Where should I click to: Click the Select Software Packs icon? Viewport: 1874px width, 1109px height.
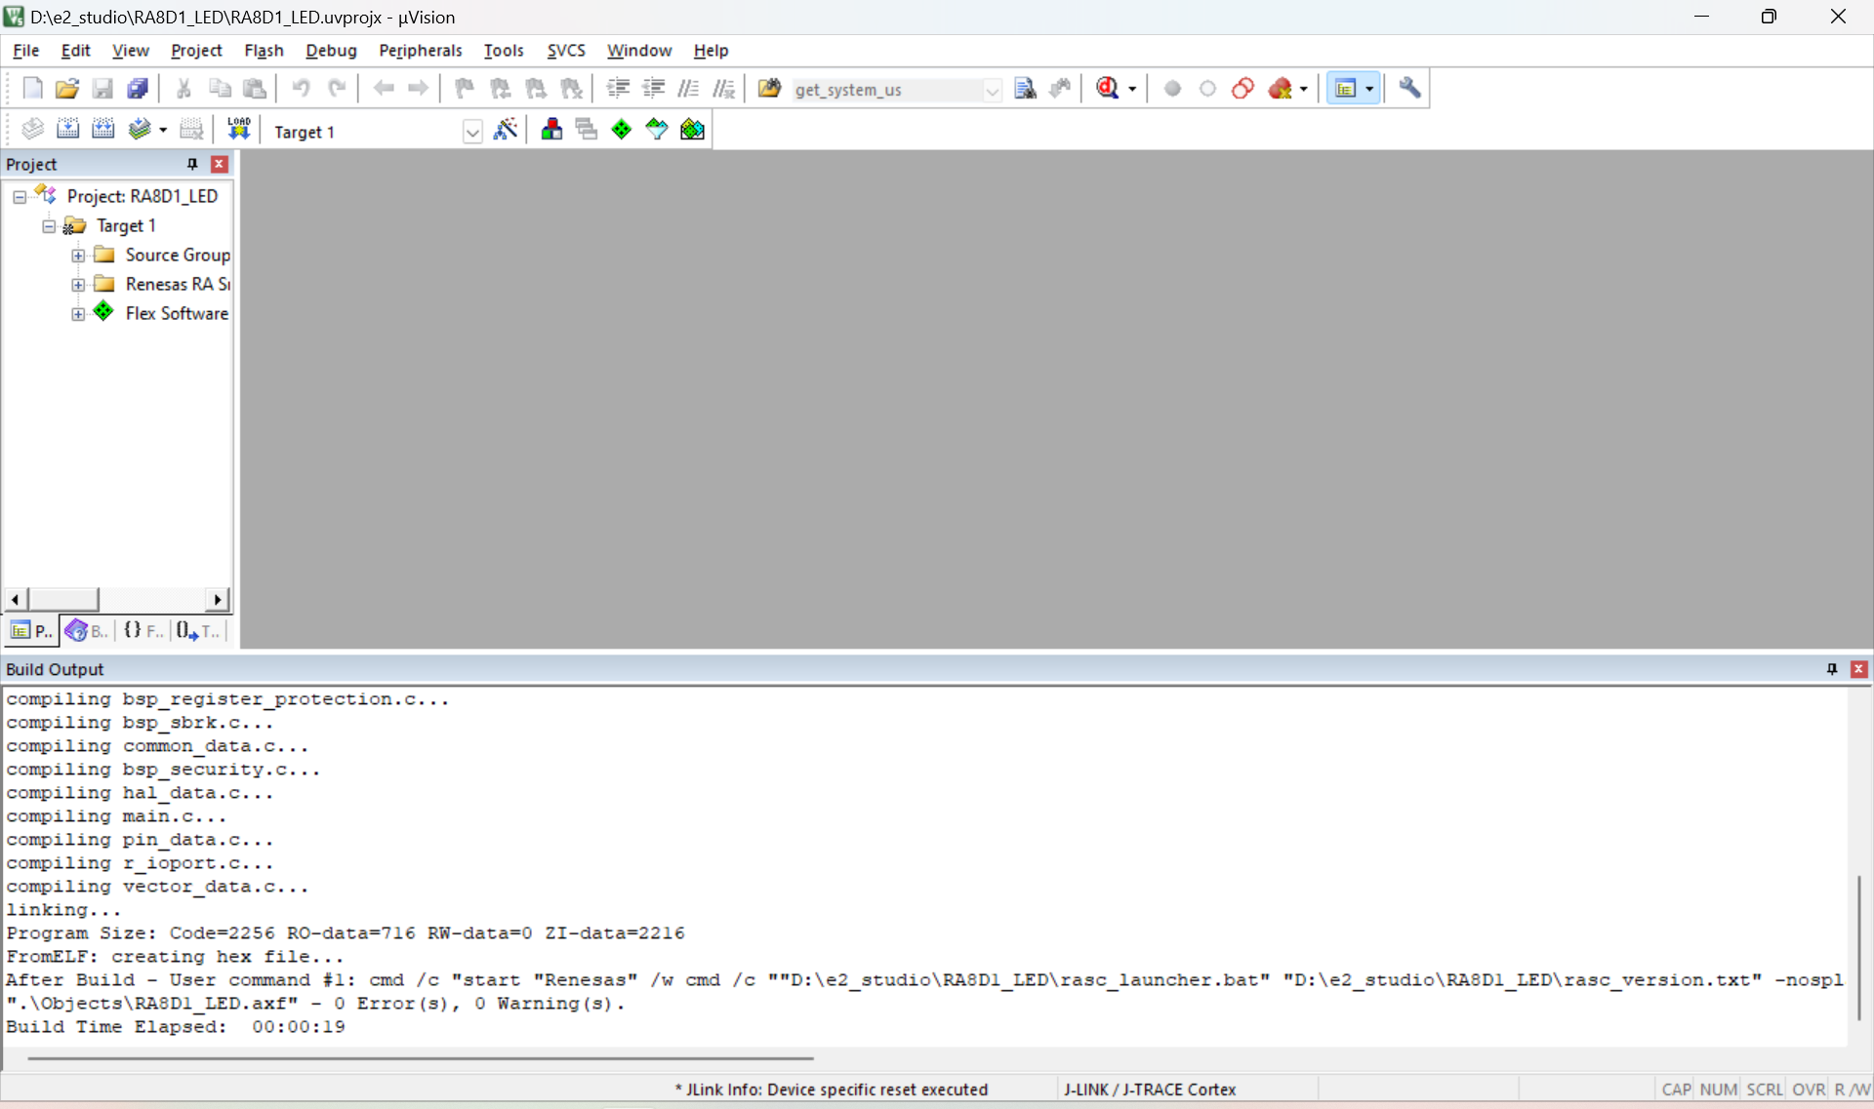(657, 130)
